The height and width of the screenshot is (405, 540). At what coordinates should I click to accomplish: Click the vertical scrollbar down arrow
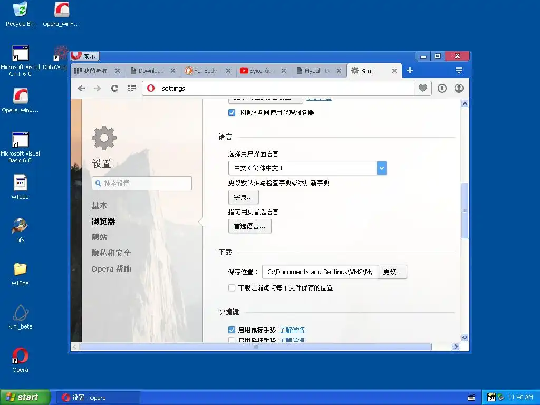coord(465,338)
